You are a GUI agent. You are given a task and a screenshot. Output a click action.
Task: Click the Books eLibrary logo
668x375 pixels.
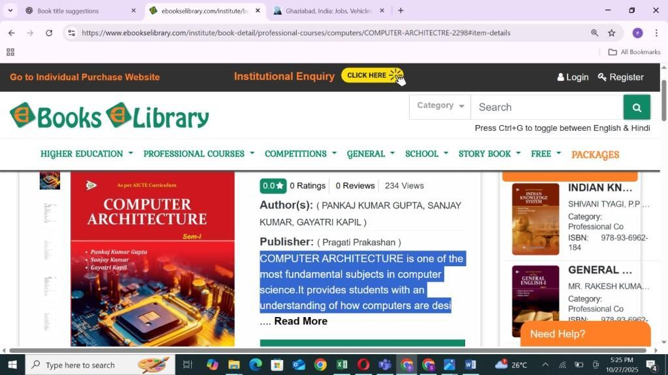(110, 116)
